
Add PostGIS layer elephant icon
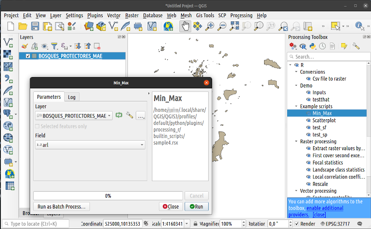[8, 114]
